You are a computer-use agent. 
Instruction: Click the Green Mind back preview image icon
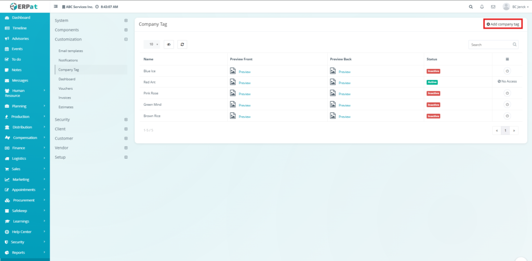pos(332,105)
